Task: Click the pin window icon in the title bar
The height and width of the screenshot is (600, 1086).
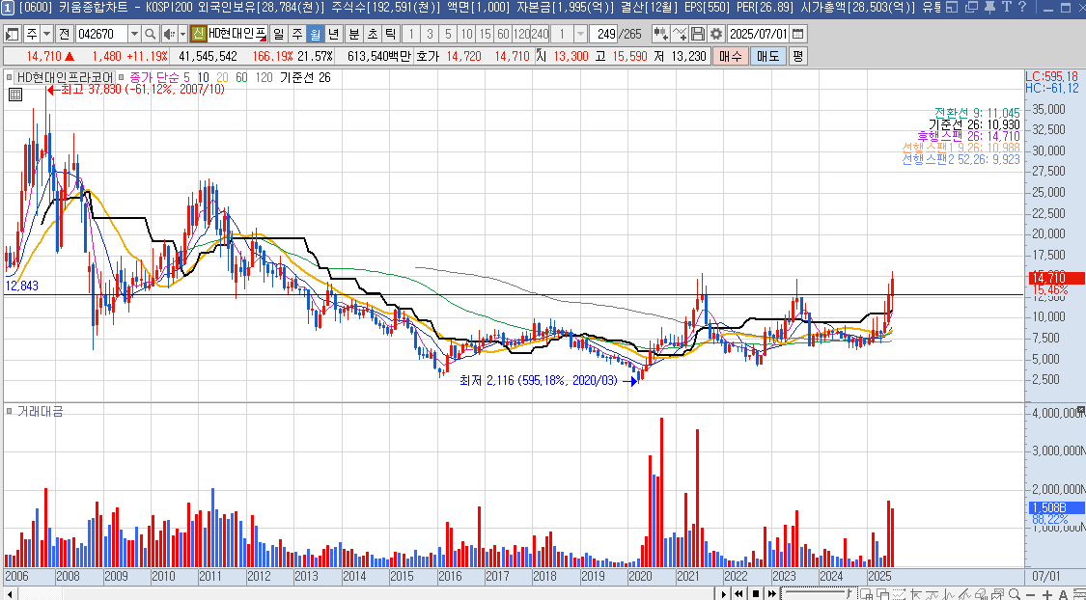Action: (989, 8)
